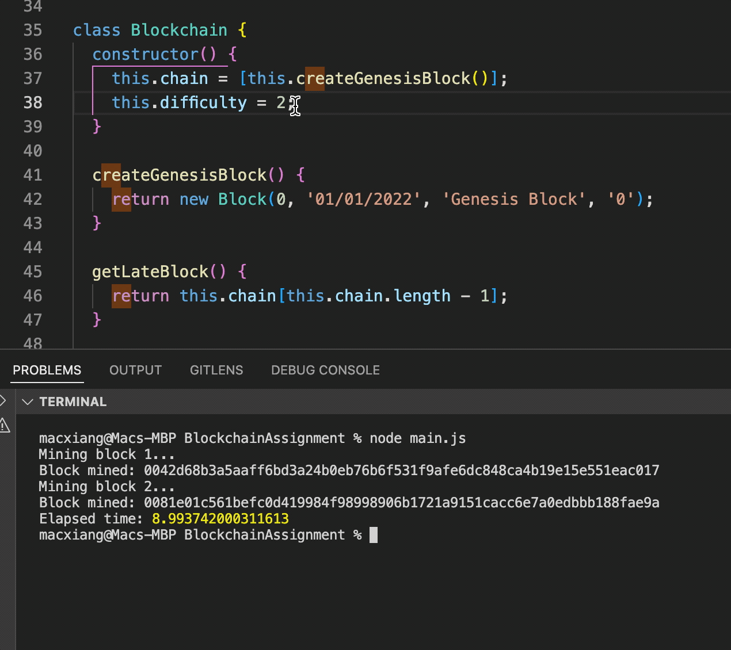The width and height of the screenshot is (731, 650).
Task: Open the GITLENS panel tab
Action: [x=216, y=370]
